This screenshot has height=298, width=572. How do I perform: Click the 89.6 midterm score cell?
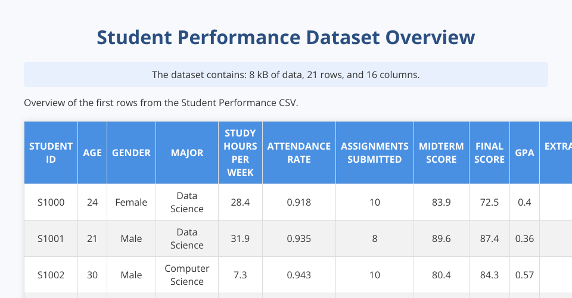coord(441,238)
